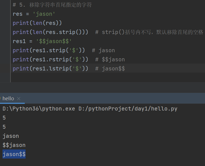Viewport: 205px width, 166px height.
Task: Click the code line print(res1.lstrip('$'))
Action: (x=50, y=68)
